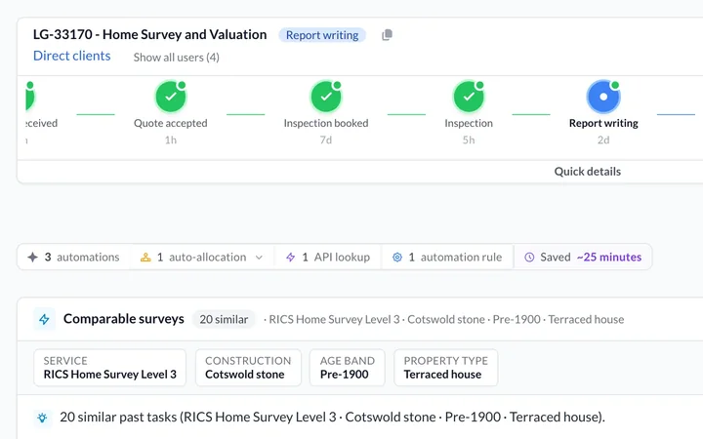
Task: Click the Comparable surveys lightning icon
Action: [44, 319]
